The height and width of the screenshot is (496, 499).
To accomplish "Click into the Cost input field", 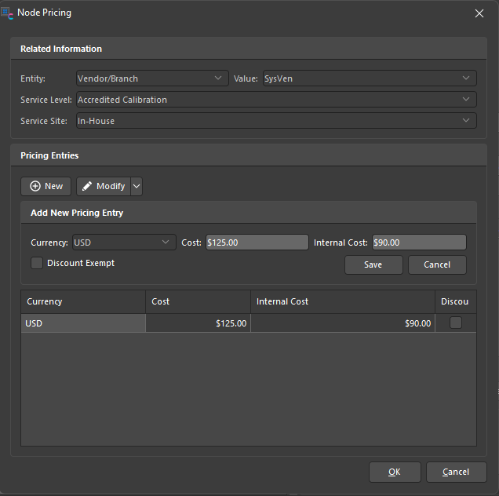I will (x=257, y=243).
